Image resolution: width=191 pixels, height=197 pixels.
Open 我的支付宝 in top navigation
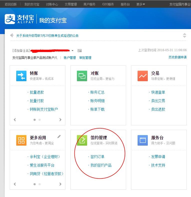[x=32, y=4]
